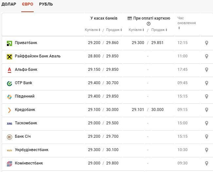Click the Південний bank logo icon
This screenshot has height=172, width=213.
point(9,97)
